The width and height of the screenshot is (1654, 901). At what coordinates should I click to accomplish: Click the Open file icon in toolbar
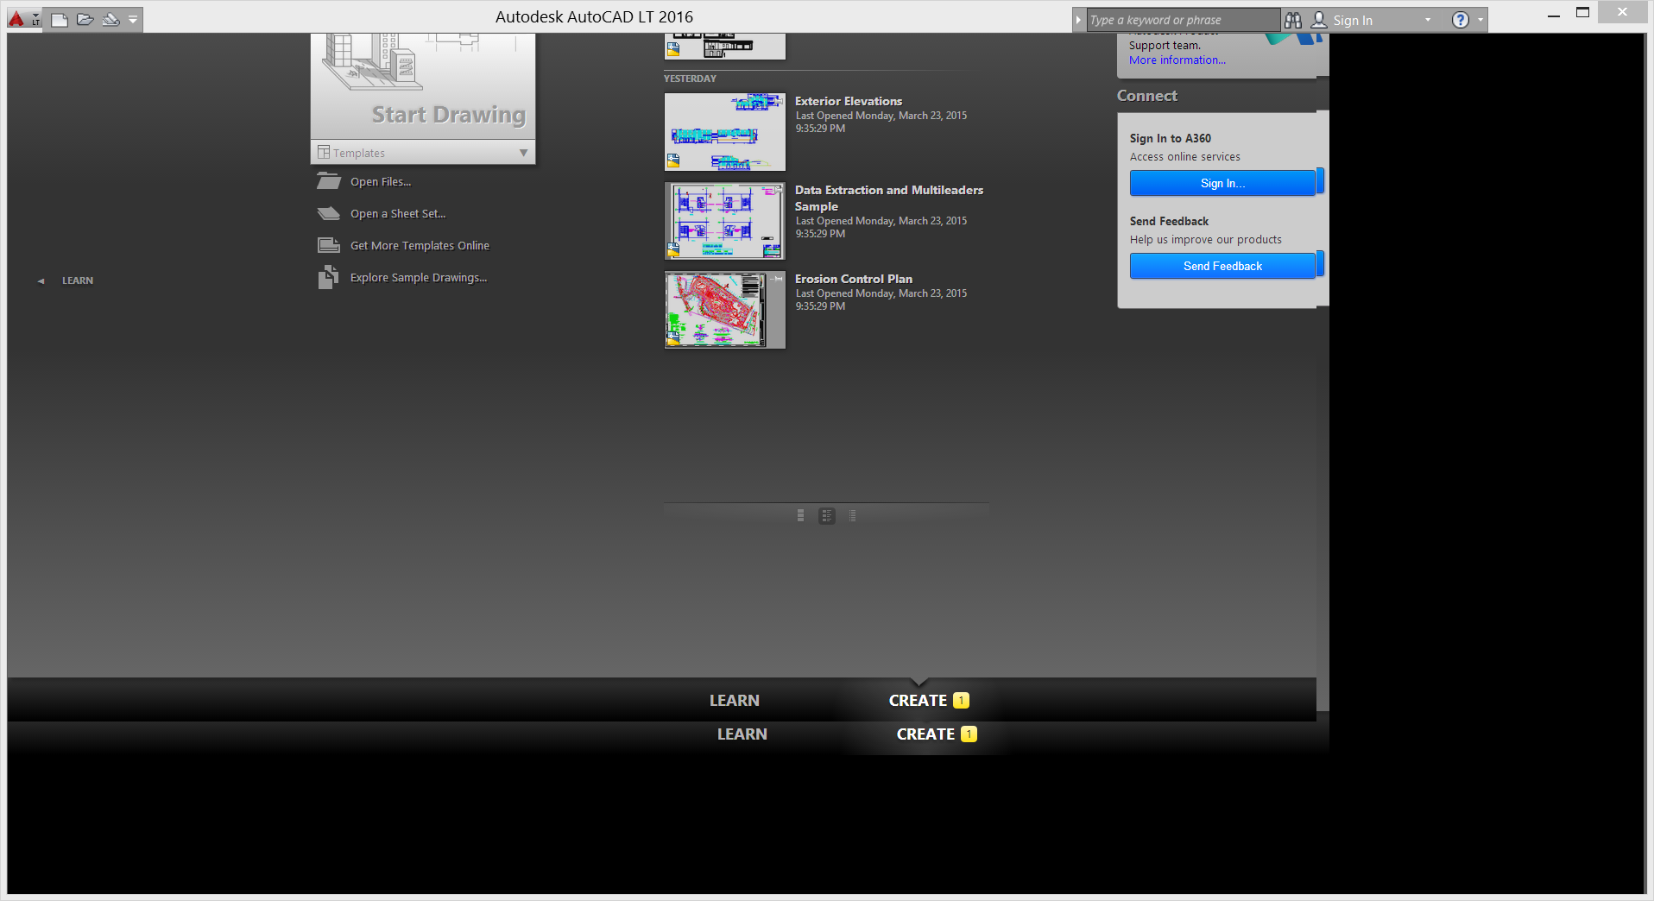pyautogui.click(x=85, y=20)
